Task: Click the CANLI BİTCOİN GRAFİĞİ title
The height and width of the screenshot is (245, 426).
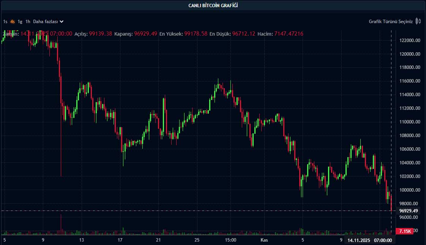Action: [x=213, y=5]
